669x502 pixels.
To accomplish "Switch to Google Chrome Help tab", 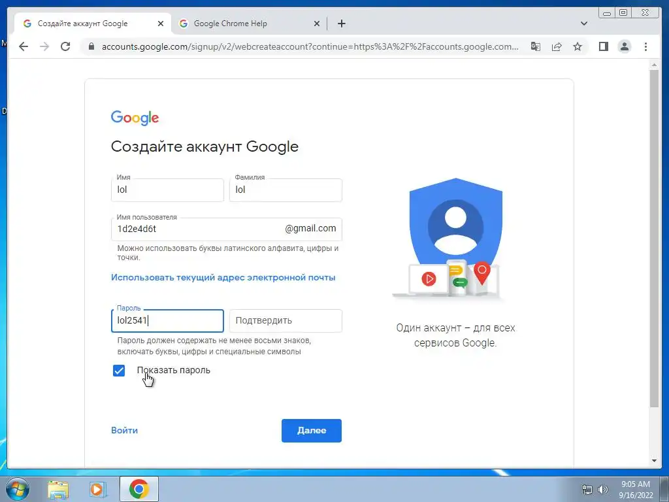I will coord(249,24).
